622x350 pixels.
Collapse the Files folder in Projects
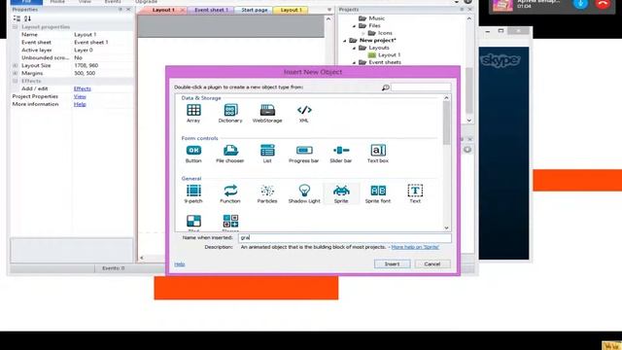pos(354,26)
